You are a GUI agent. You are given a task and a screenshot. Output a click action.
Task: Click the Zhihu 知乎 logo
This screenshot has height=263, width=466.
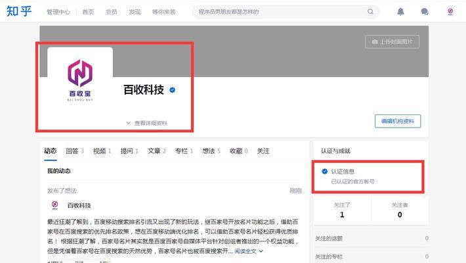(19, 11)
